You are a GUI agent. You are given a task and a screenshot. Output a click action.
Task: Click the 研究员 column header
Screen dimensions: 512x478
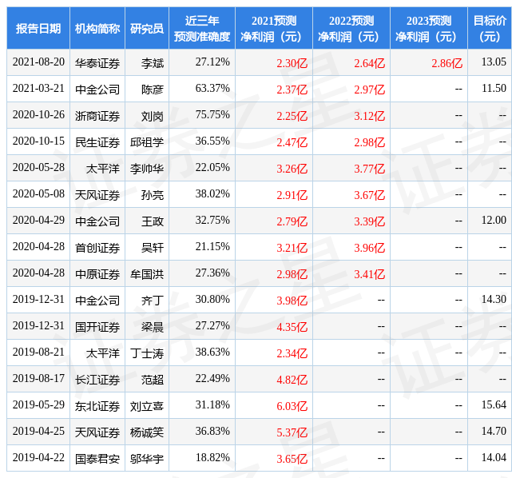tap(147, 29)
